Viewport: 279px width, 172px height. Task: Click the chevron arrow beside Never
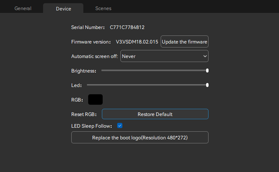[x=205, y=56]
